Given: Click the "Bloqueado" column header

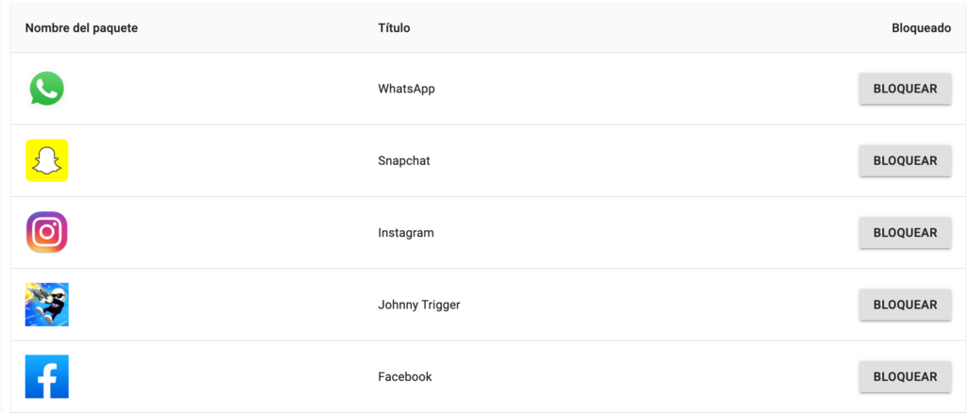Looking at the screenshot, I should tap(921, 28).
